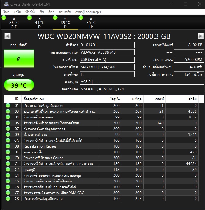Click the status orb for attribute 03
Screen dimensions: 205x210
point(8,111)
